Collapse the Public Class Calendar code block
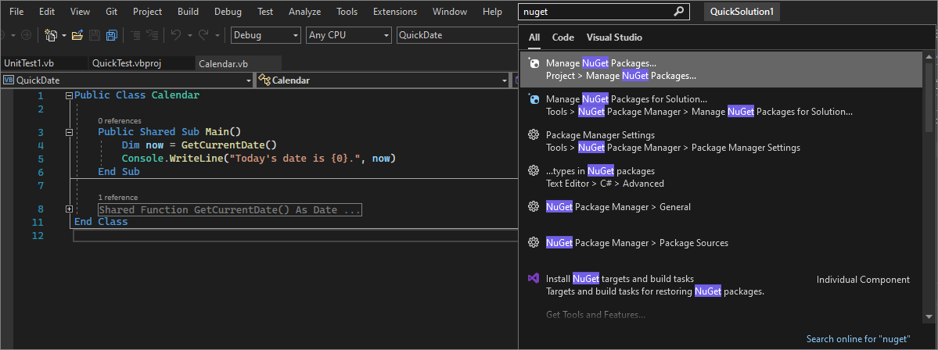 point(70,95)
